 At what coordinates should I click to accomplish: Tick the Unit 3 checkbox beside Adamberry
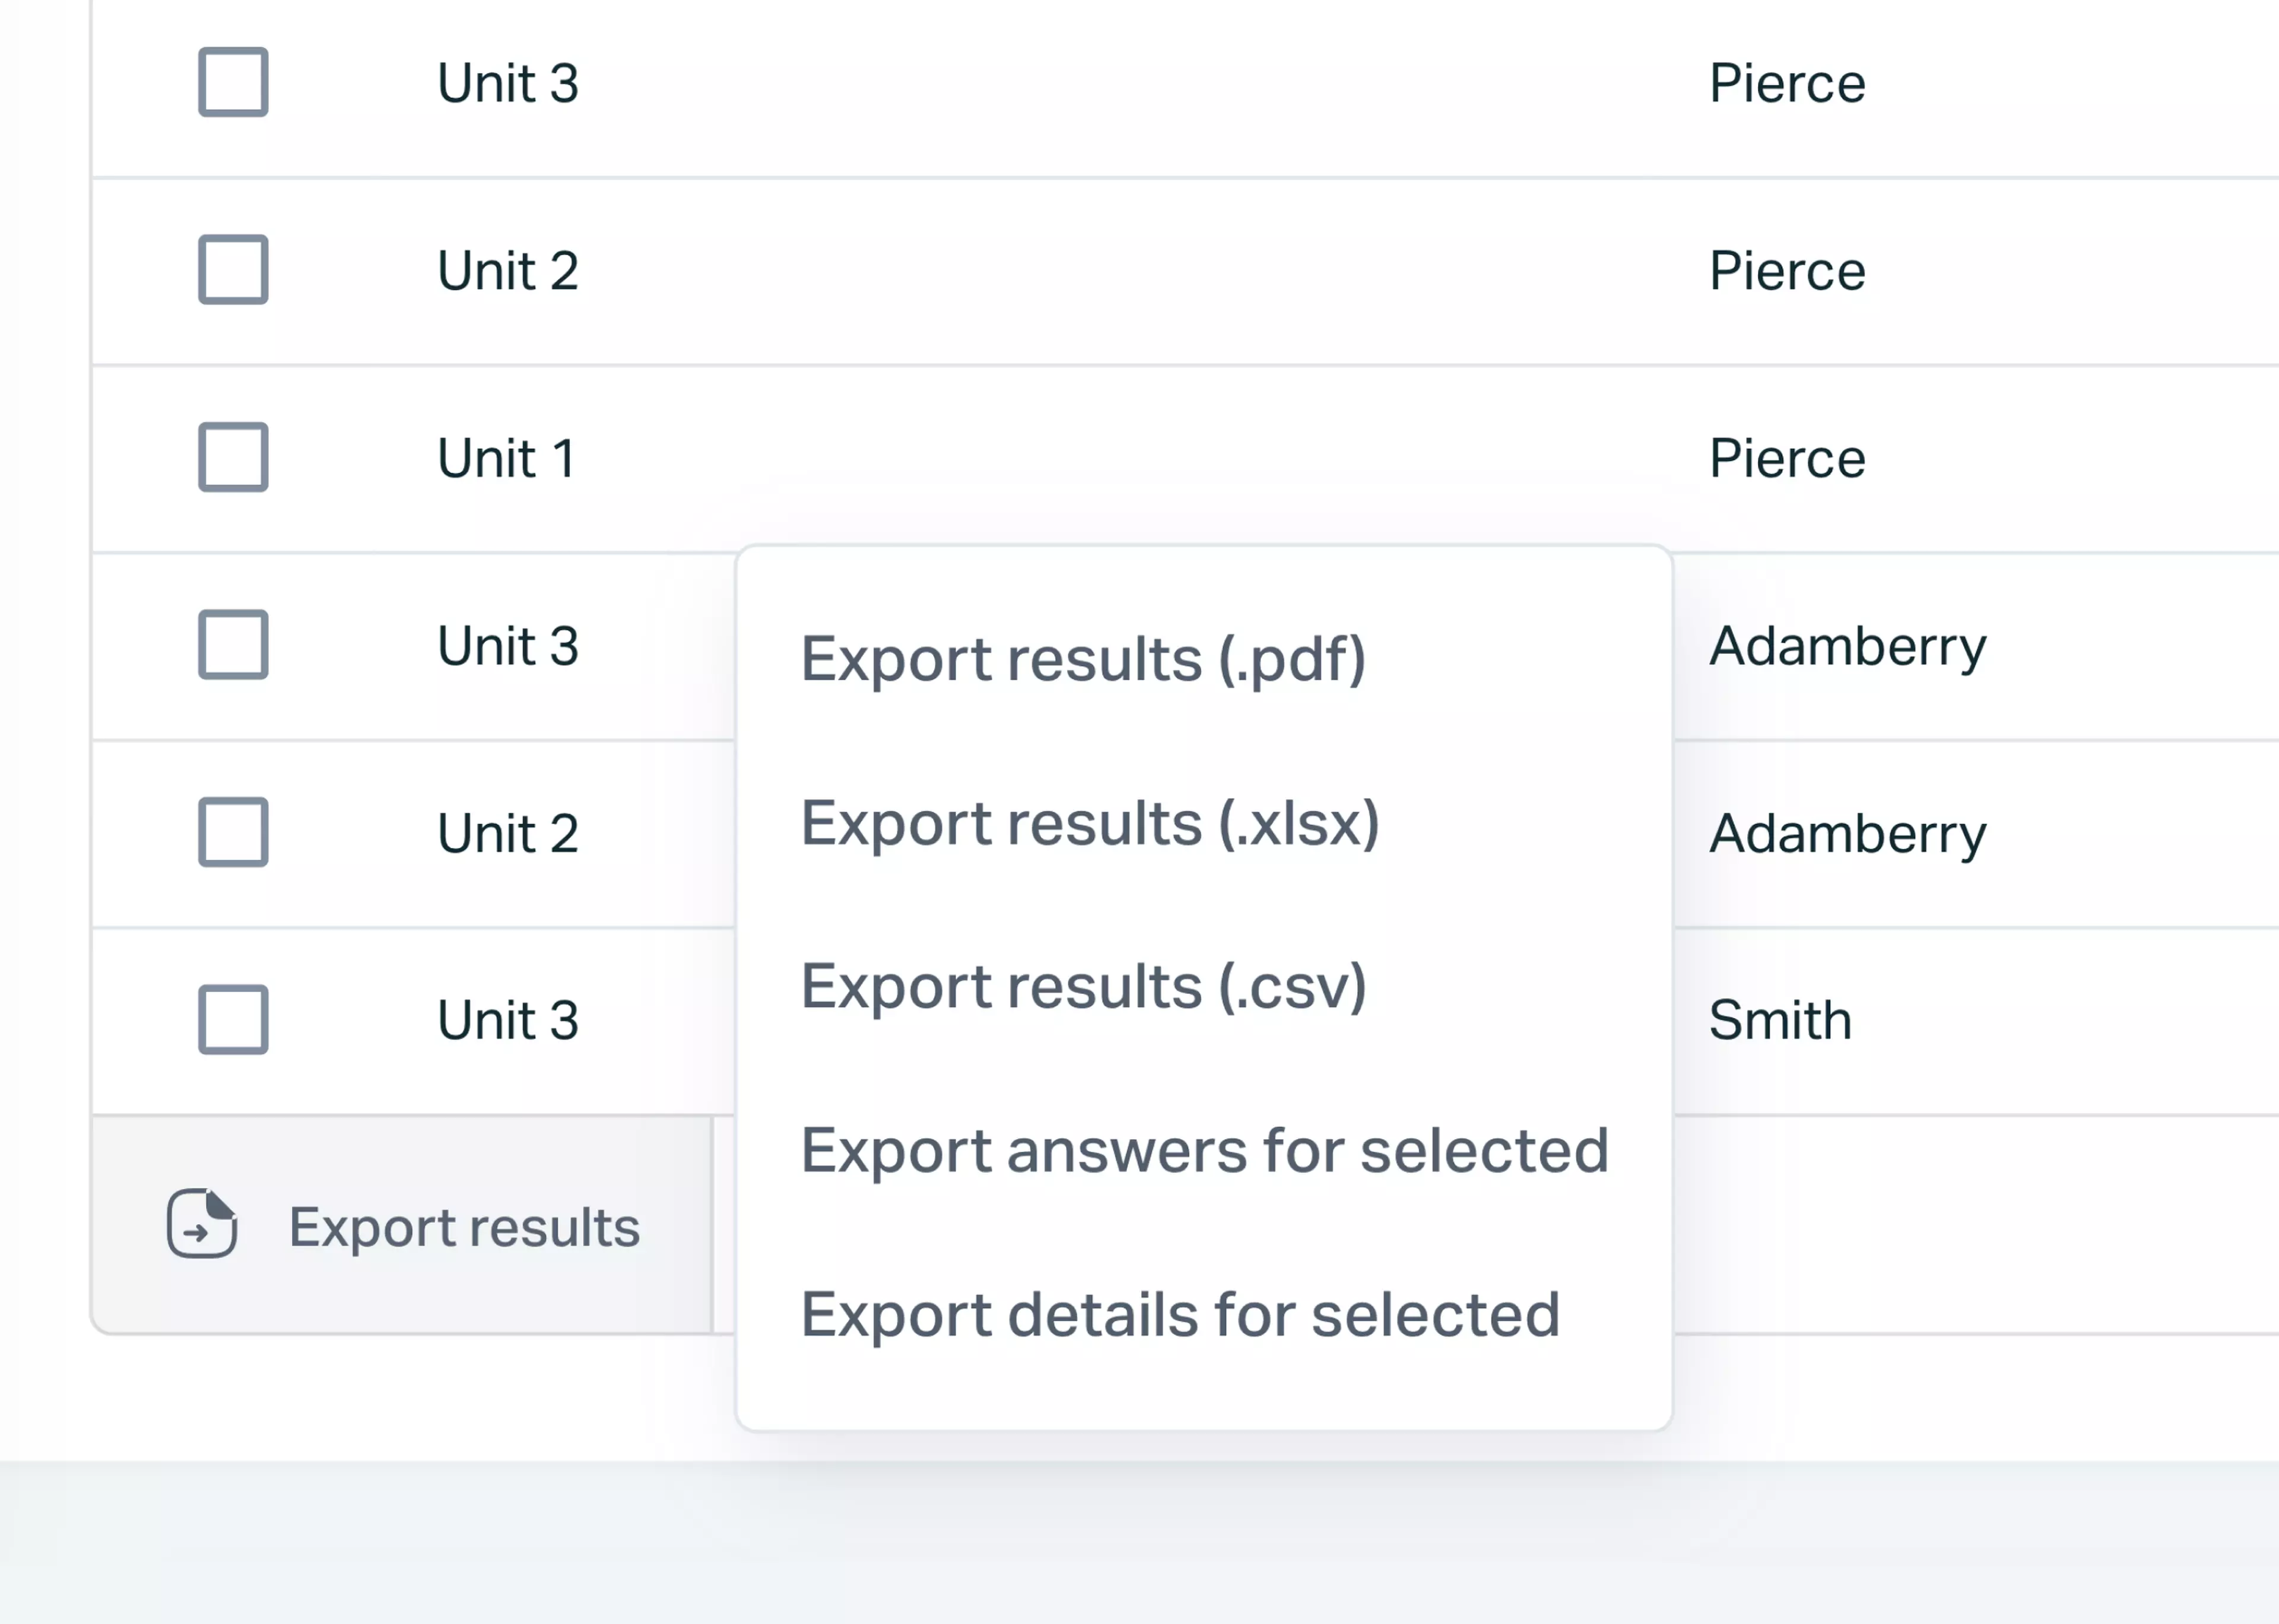click(233, 645)
